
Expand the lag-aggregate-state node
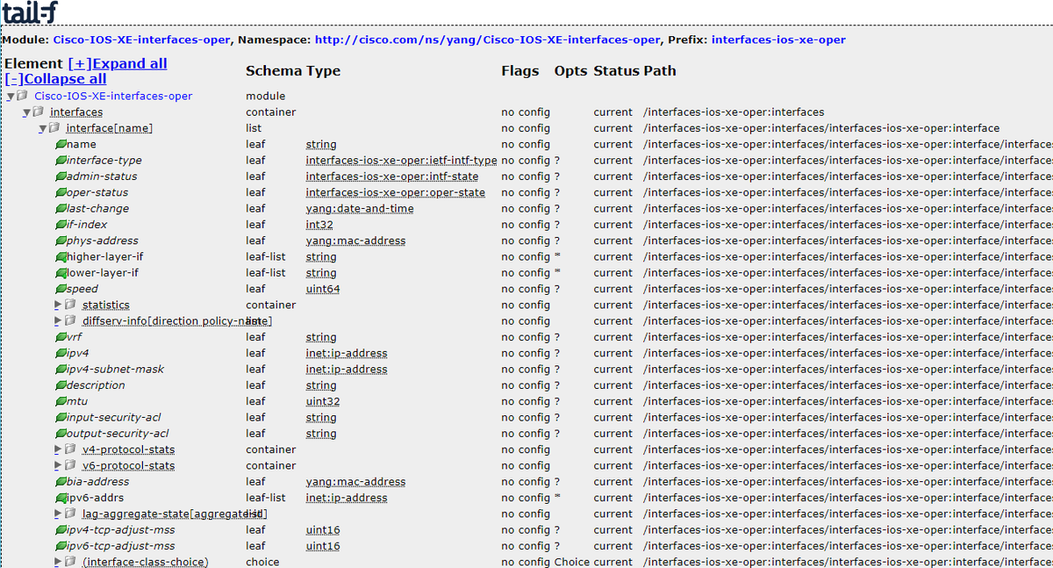(x=59, y=514)
